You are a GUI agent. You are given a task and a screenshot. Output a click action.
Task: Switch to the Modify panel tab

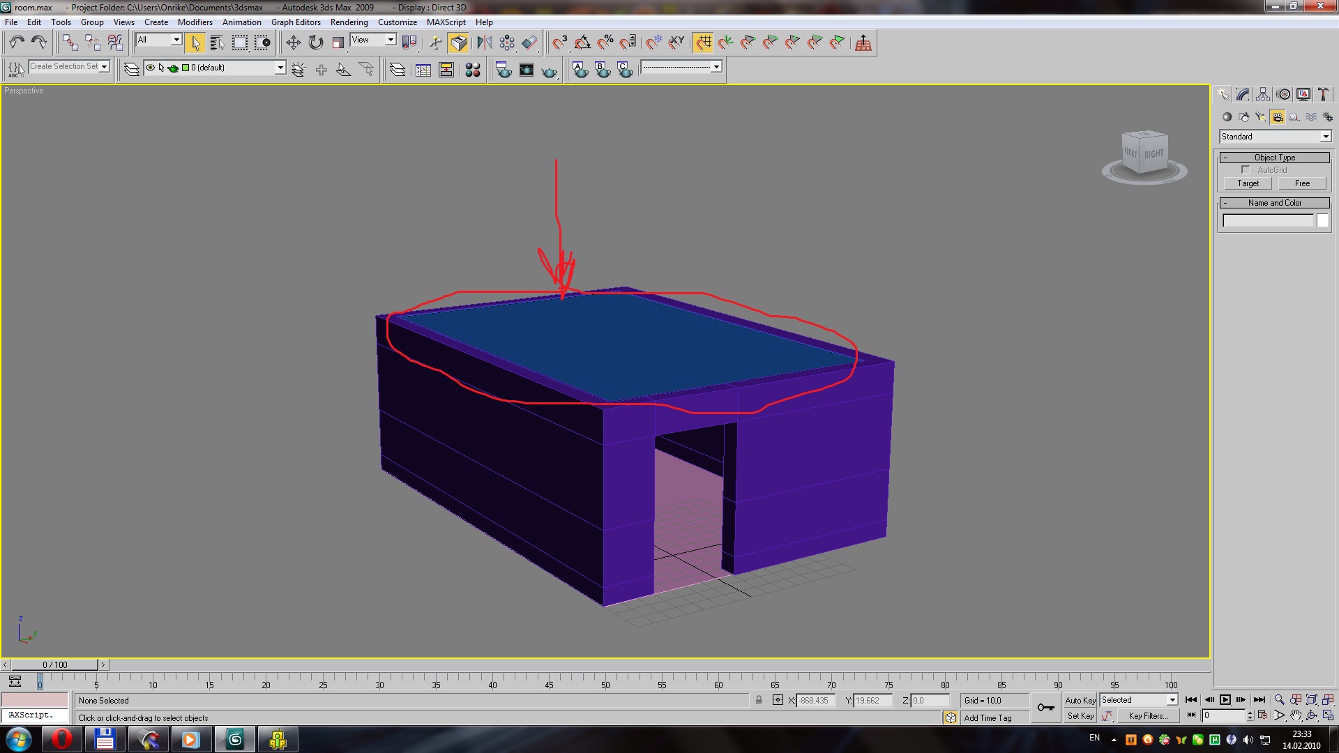coord(1243,94)
